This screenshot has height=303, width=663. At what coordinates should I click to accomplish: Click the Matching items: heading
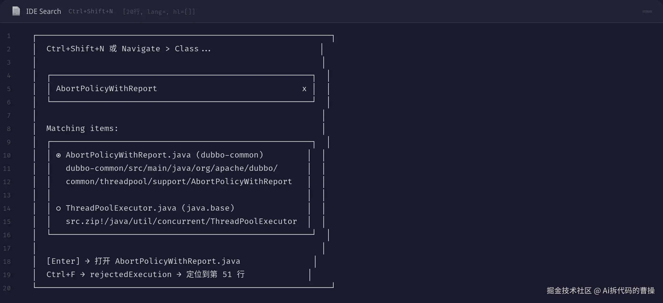(82, 128)
